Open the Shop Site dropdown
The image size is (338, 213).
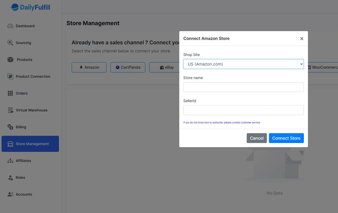(x=243, y=64)
